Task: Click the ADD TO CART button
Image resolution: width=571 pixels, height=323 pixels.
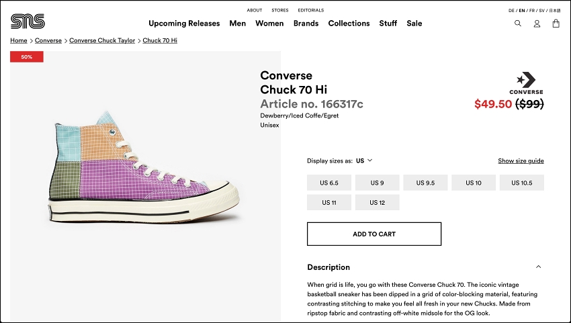Action: coord(374,234)
